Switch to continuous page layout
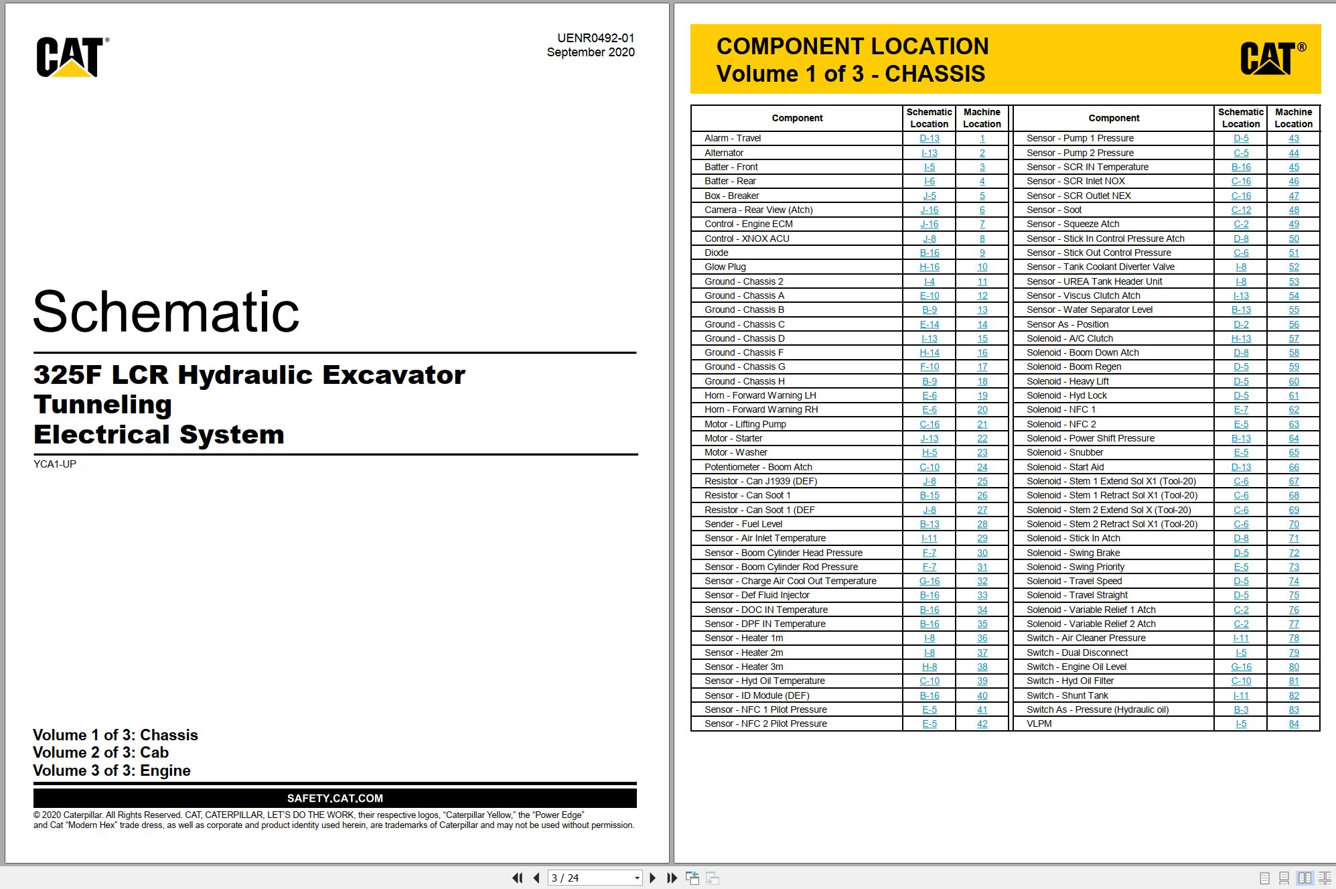1336x889 pixels. click(x=1284, y=878)
